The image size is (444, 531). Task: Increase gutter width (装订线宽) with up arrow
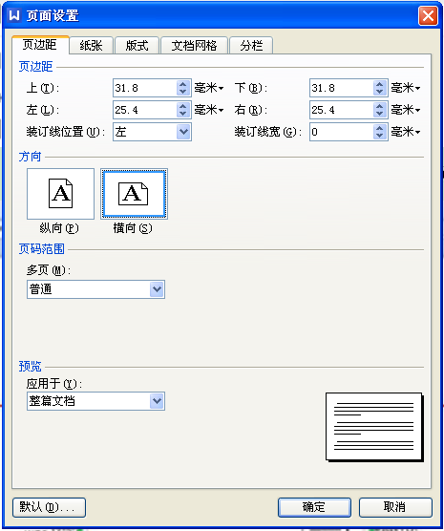(380, 128)
